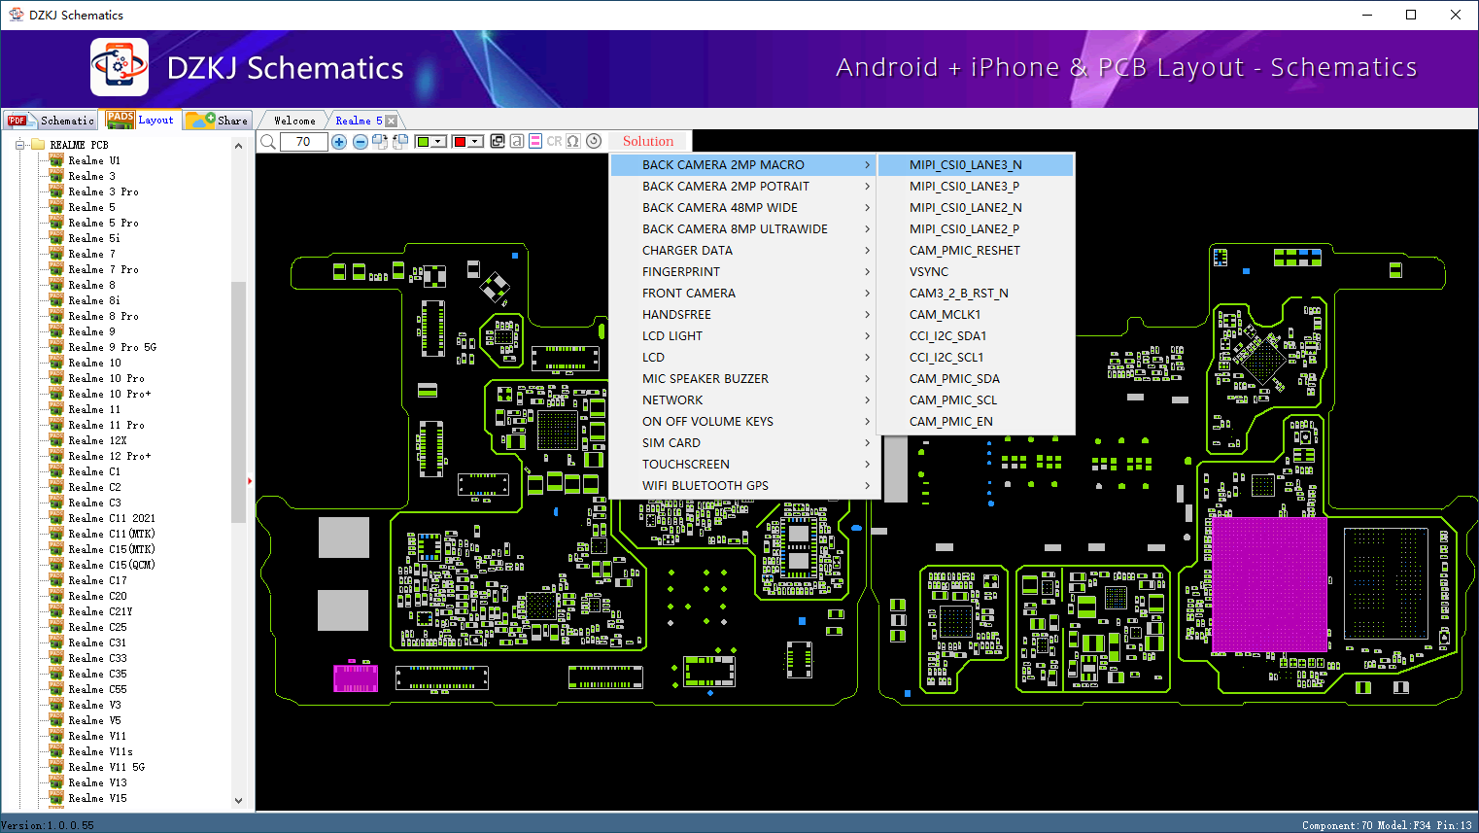The image size is (1479, 833).
Task: Click the zoom in plus icon
Action: tap(339, 142)
